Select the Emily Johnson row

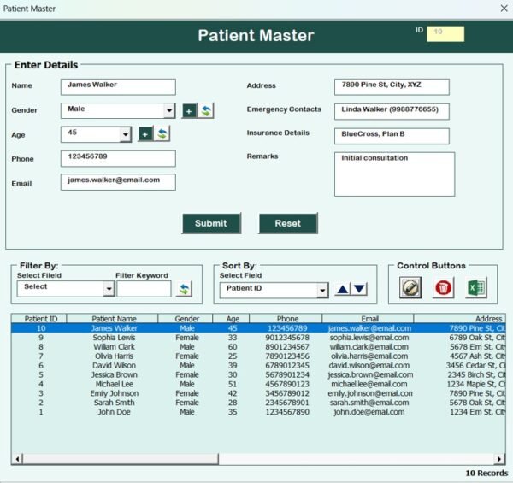(x=258, y=393)
